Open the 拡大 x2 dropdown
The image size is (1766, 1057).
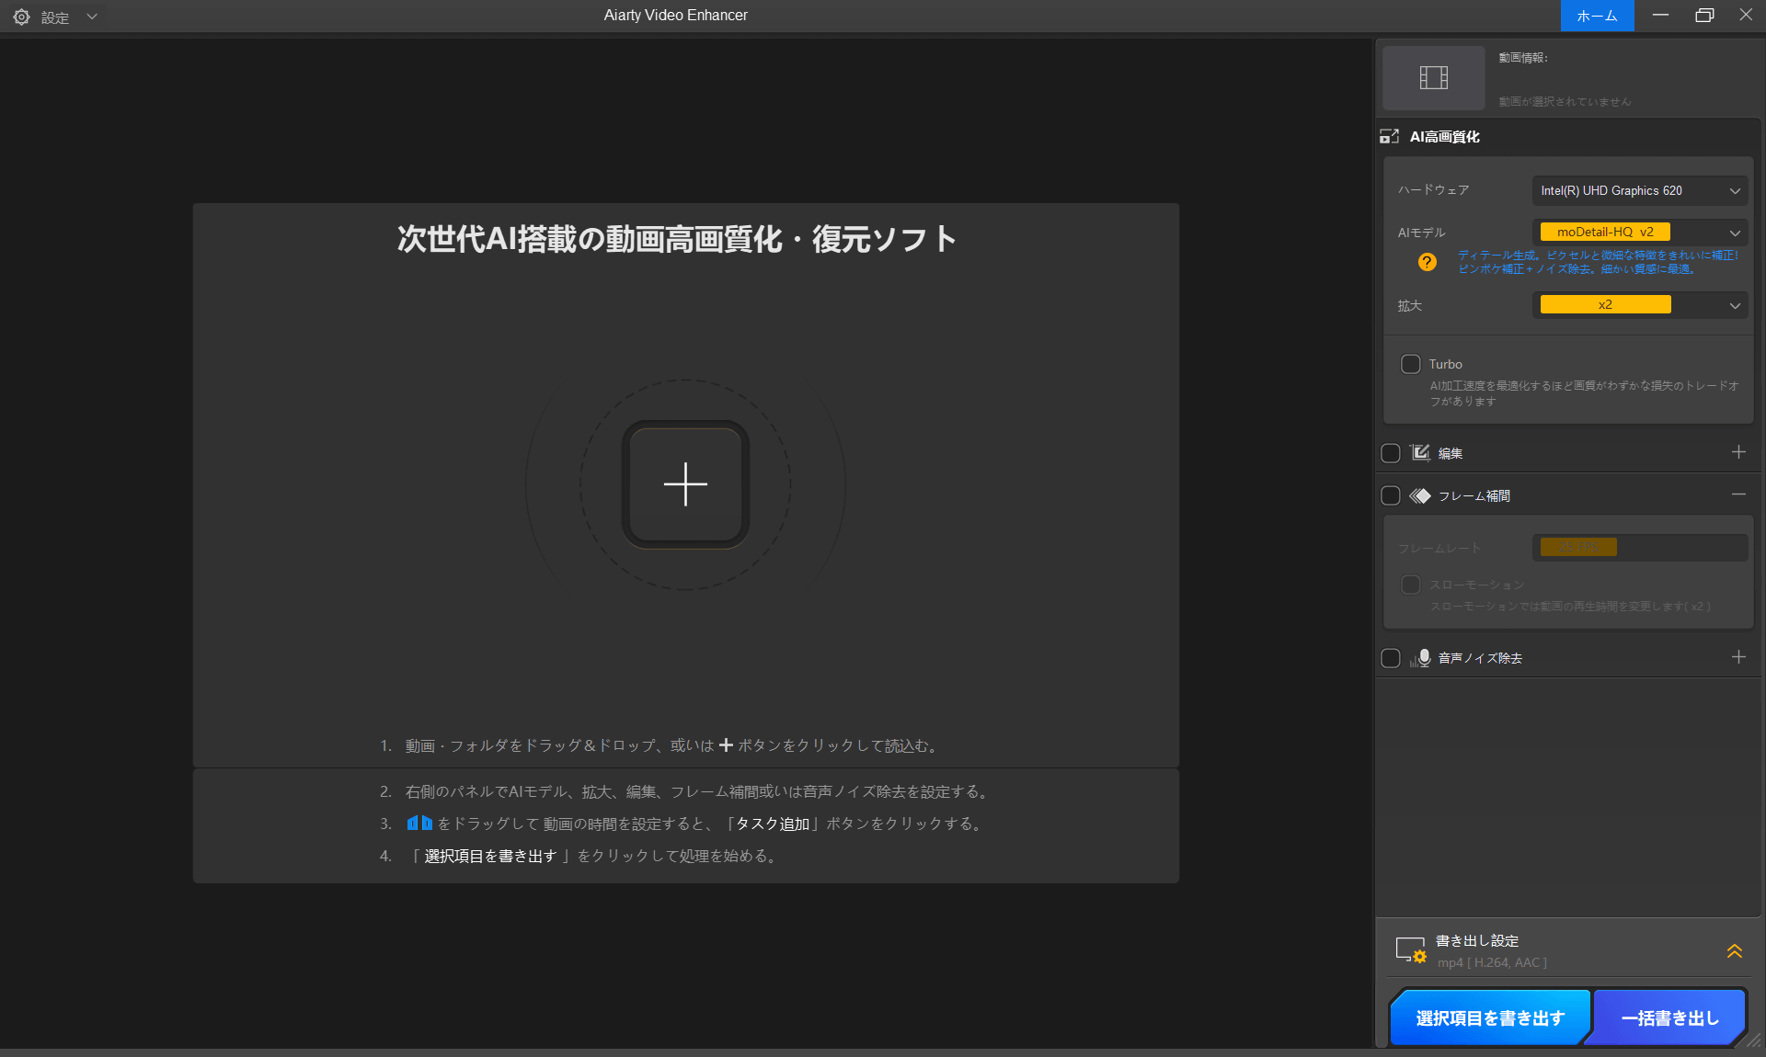click(1640, 305)
